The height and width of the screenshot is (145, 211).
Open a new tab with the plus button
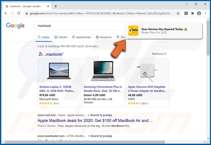[x=56, y=6]
